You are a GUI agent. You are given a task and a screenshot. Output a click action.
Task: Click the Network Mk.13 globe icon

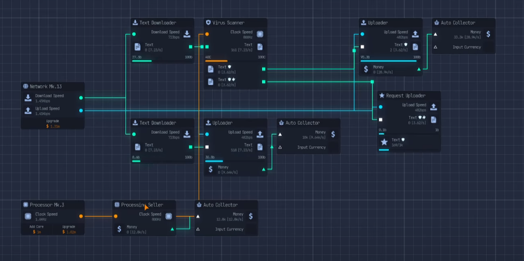(x=25, y=87)
